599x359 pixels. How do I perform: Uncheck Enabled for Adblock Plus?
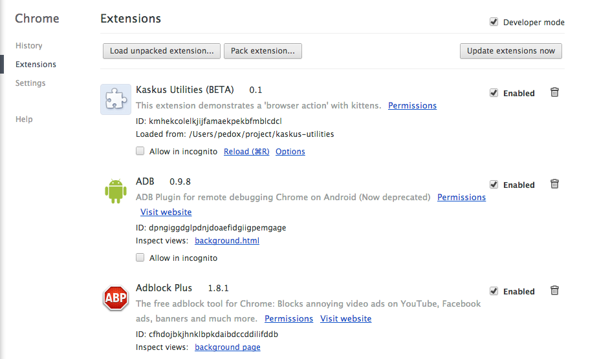point(494,291)
